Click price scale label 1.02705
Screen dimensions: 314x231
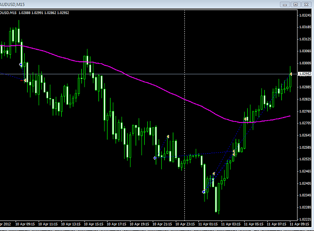click(x=305, y=123)
